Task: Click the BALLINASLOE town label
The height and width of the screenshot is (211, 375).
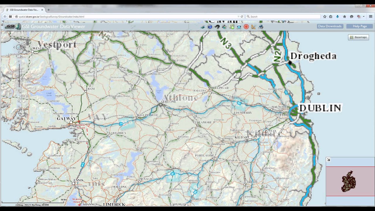Action: coord(147,115)
